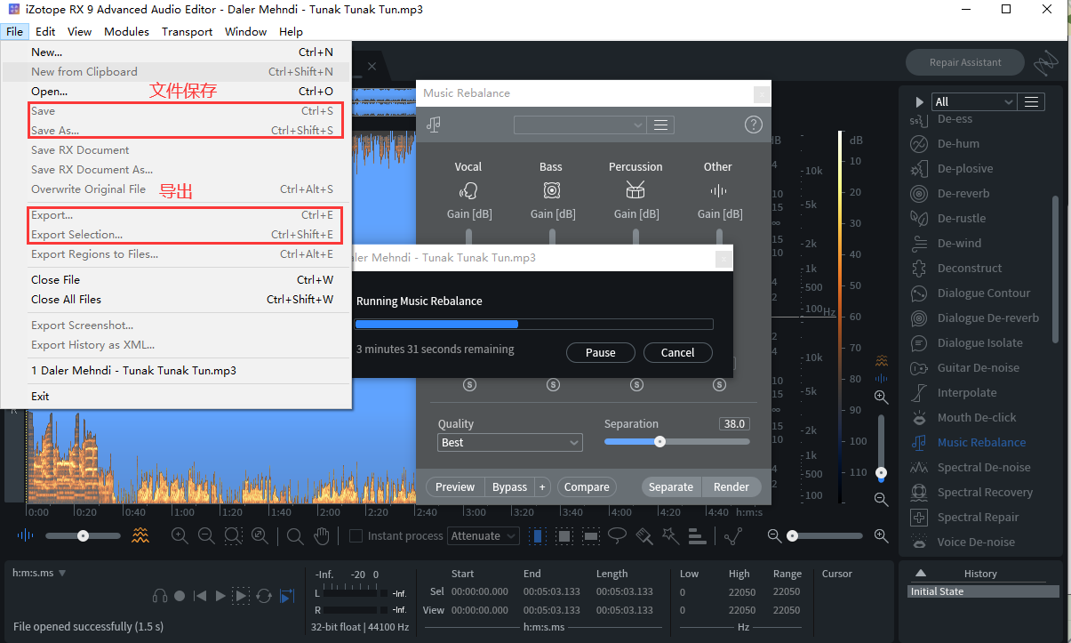Image resolution: width=1071 pixels, height=643 pixels.
Task: Click zoom to selection icon
Action: [233, 535]
